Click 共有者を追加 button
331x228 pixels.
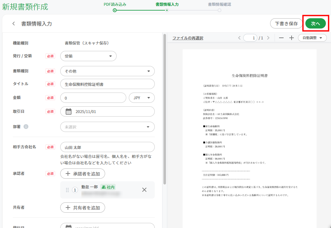point(83,208)
